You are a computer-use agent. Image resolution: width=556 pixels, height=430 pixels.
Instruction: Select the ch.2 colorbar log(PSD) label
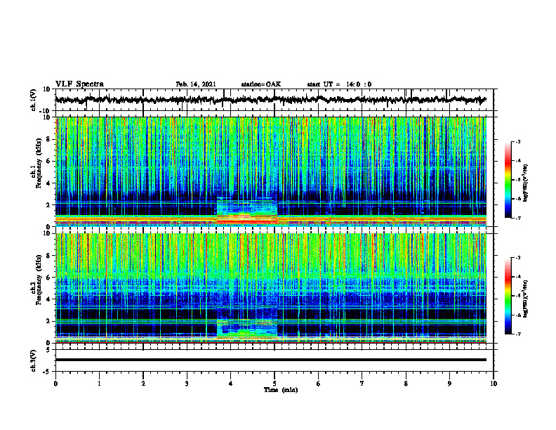pos(526,297)
